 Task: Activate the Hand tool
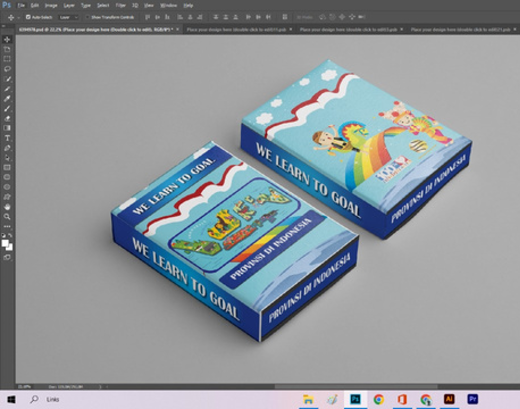point(7,207)
